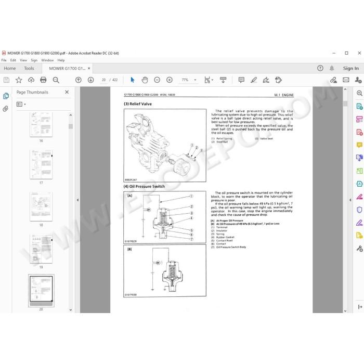Screen dimensions: 364x364
Task: Expand the tools pane at bottom right
Action: pos(360,307)
